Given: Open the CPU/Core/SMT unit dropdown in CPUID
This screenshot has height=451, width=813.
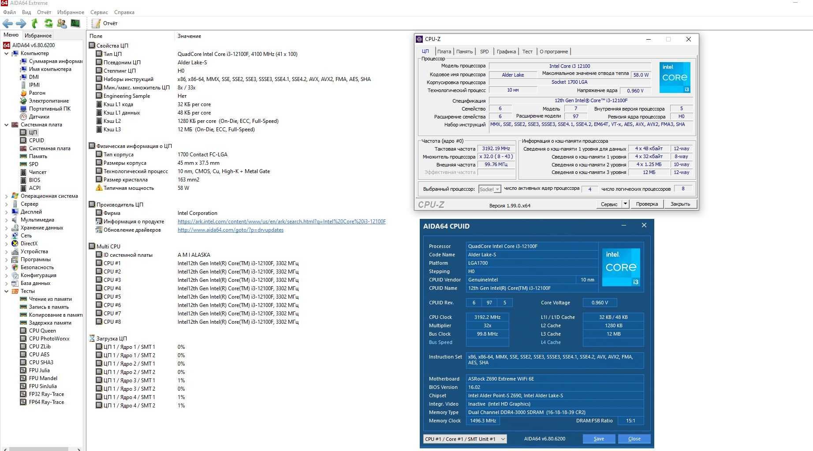Looking at the screenshot, I should (465, 439).
